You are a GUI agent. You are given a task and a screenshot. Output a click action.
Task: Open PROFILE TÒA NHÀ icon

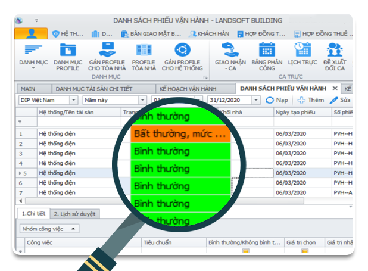coord(144,50)
